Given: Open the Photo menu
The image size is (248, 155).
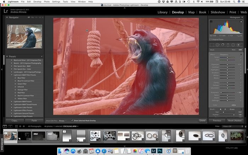Looking at the screenshot, I should coord(47,1).
